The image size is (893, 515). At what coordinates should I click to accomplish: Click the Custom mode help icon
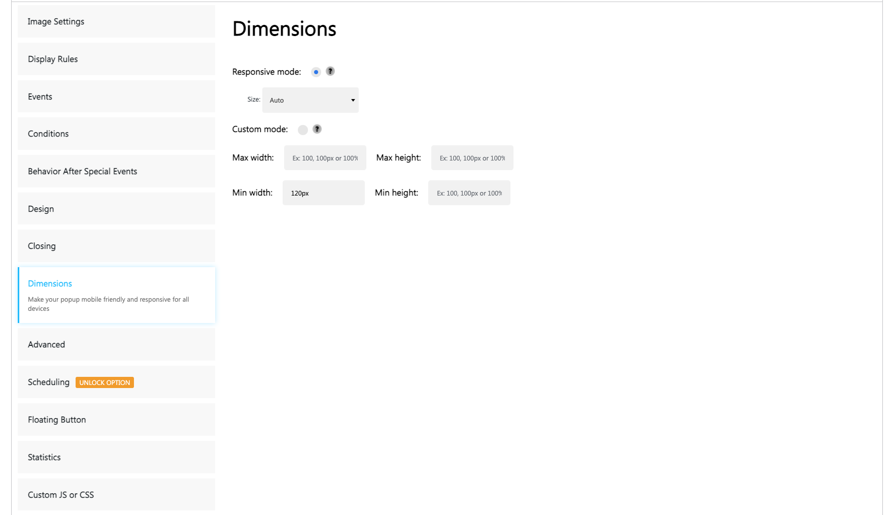click(x=317, y=129)
